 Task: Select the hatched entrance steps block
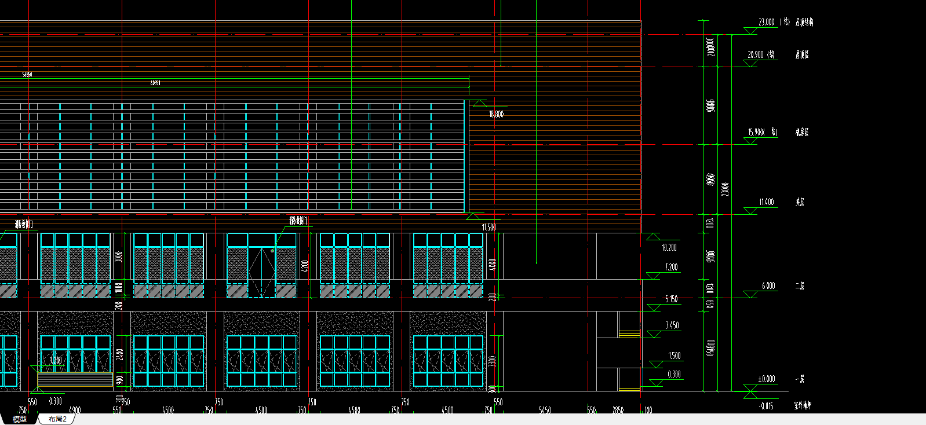75,380
